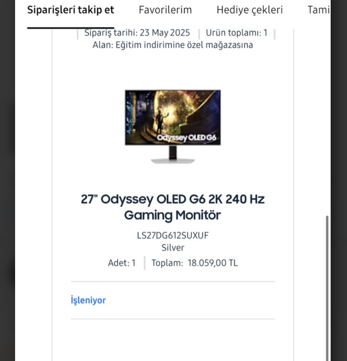Click the Toplam 18.059,00 TL price

pos(194,263)
